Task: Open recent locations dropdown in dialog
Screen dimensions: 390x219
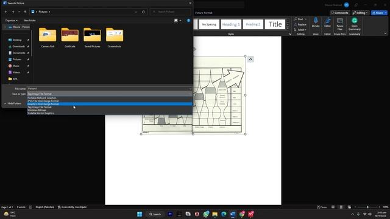Action: click(x=19, y=12)
